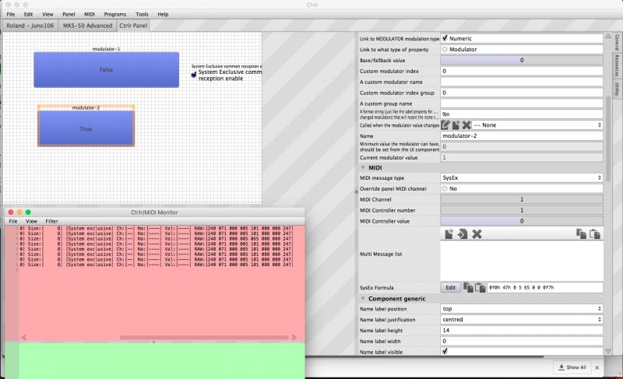Click the Custom modulator index group field
This screenshot has width=623, height=379.
point(522,93)
